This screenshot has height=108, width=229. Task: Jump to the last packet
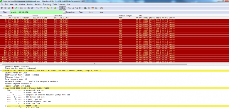point(55,8)
